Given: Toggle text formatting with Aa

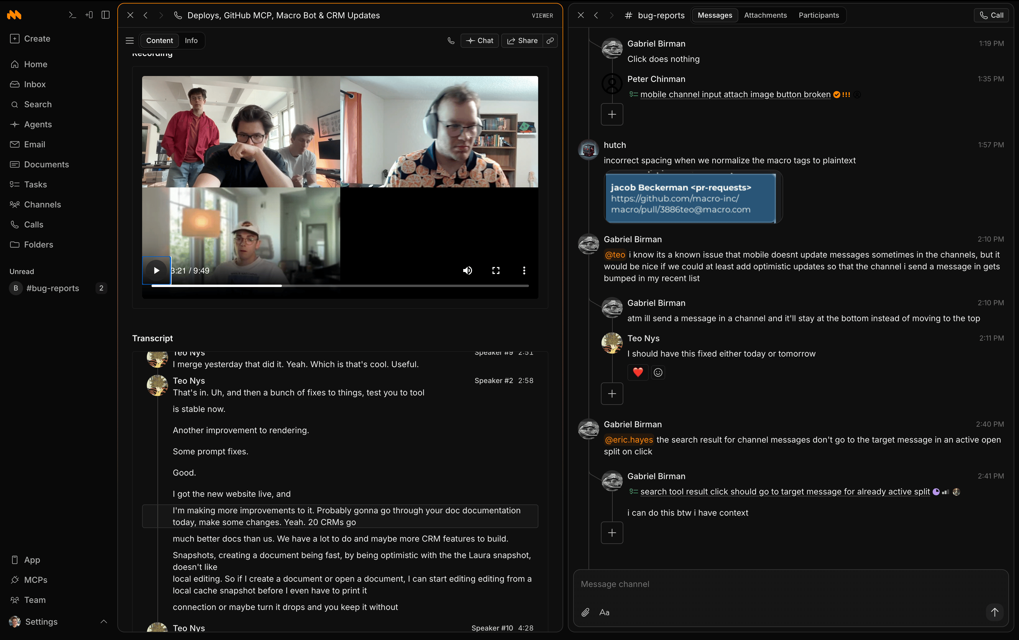Looking at the screenshot, I should pos(604,612).
